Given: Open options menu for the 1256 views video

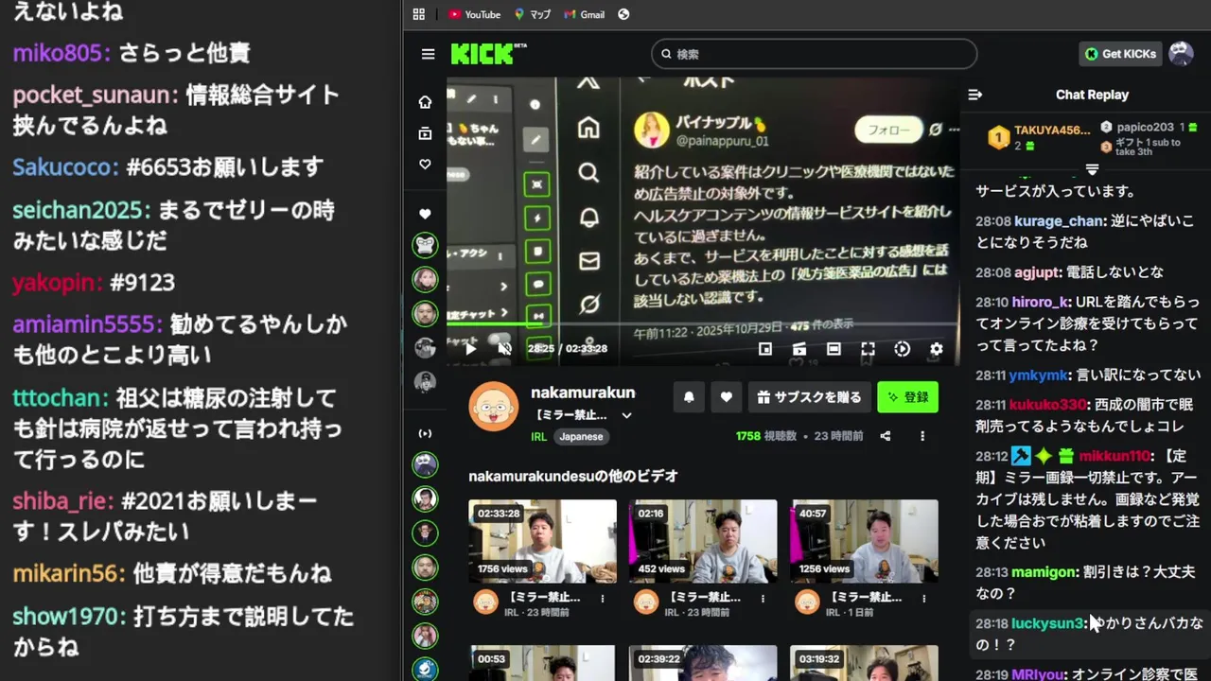Looking at the screenshot, I should coord(924,598).
